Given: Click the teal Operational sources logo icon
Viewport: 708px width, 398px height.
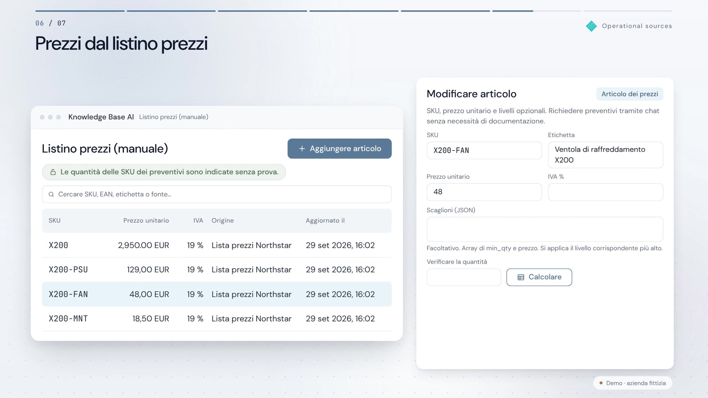Looking at the screenshot, I should pyautogui.click(x=591, y=26).
